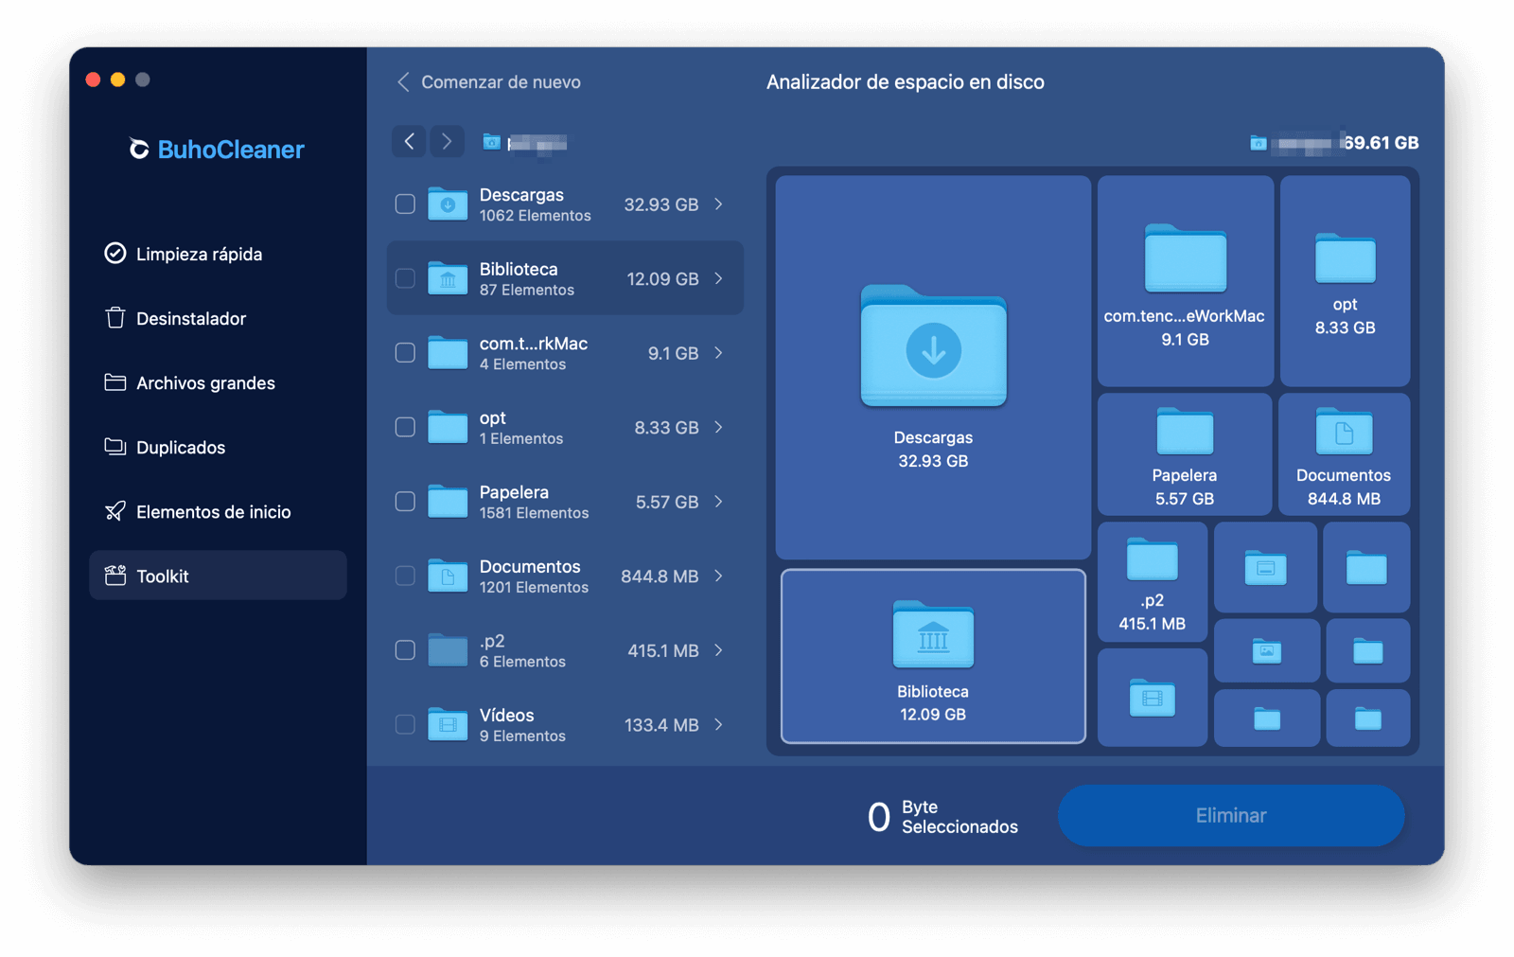
Task: Open the Duplicados section
Action: [x=218, y=447]
